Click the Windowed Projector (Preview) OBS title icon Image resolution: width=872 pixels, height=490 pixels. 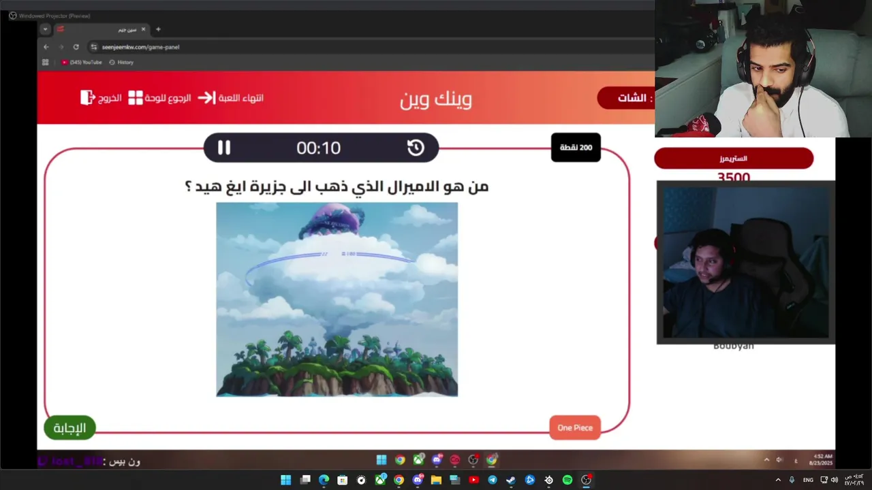13,16
